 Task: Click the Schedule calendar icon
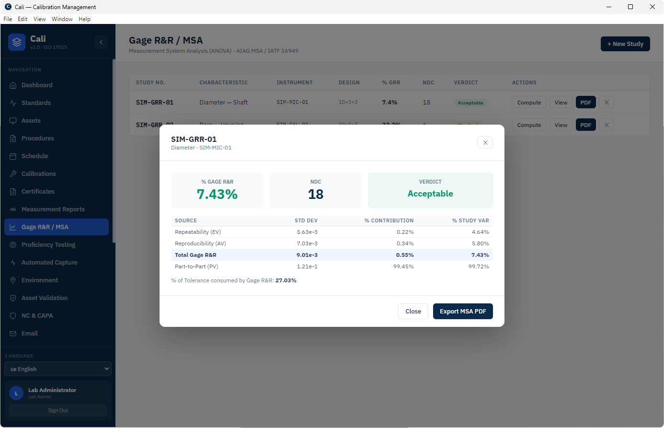point(13,156)
